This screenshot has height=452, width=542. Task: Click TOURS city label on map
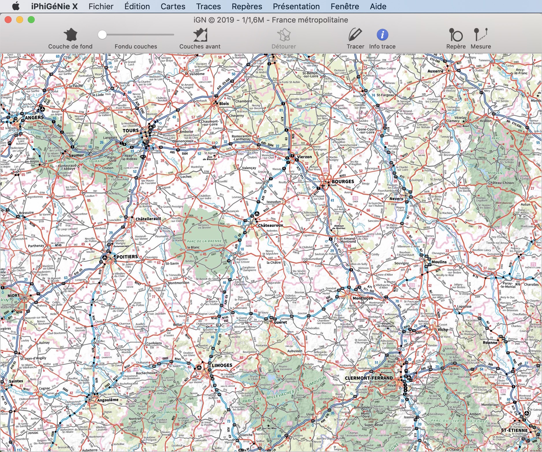(131, 131)
